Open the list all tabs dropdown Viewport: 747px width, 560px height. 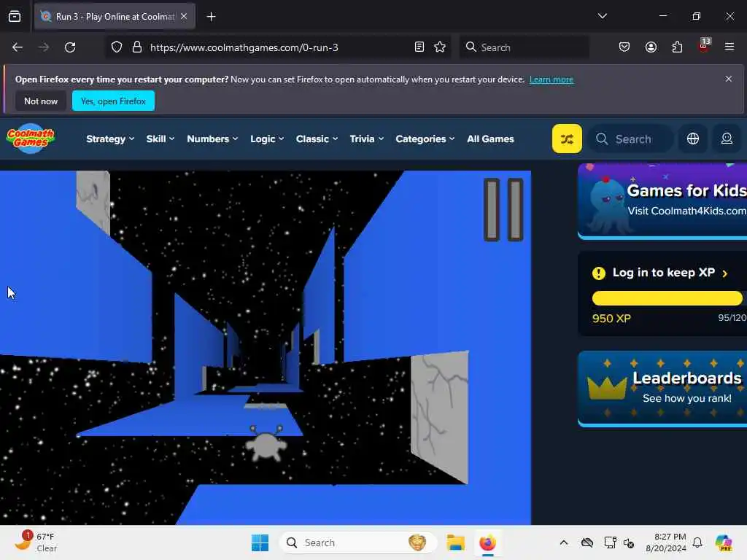click(x=602, y=16)
